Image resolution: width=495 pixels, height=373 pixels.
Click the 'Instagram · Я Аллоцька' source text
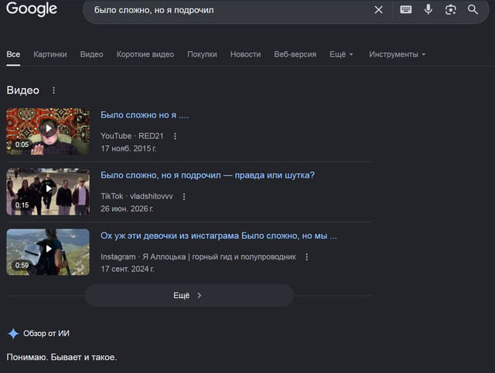[x=198, y=257]
